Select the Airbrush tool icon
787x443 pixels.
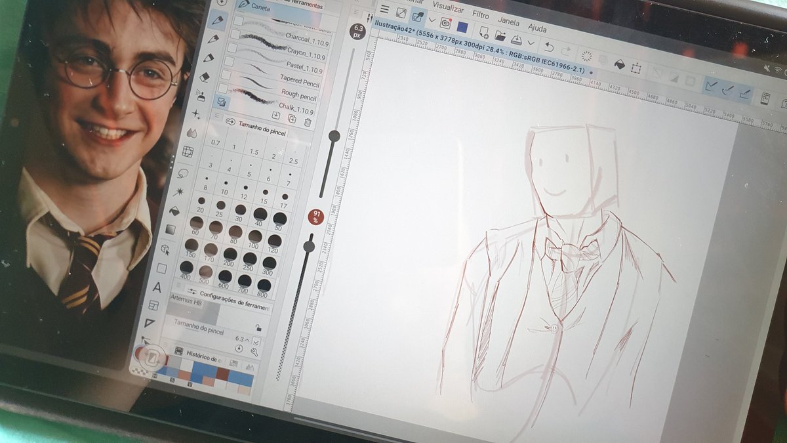coord(201,96)
